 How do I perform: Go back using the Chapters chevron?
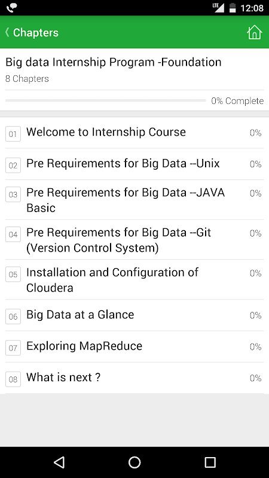7,32
